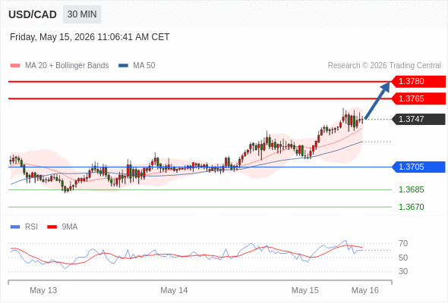The height and width of the screenshot is (303, 448).
Task: Click the 'MA 20 + Bollinger Bands' legend label
Action: (x=67, y=66)
